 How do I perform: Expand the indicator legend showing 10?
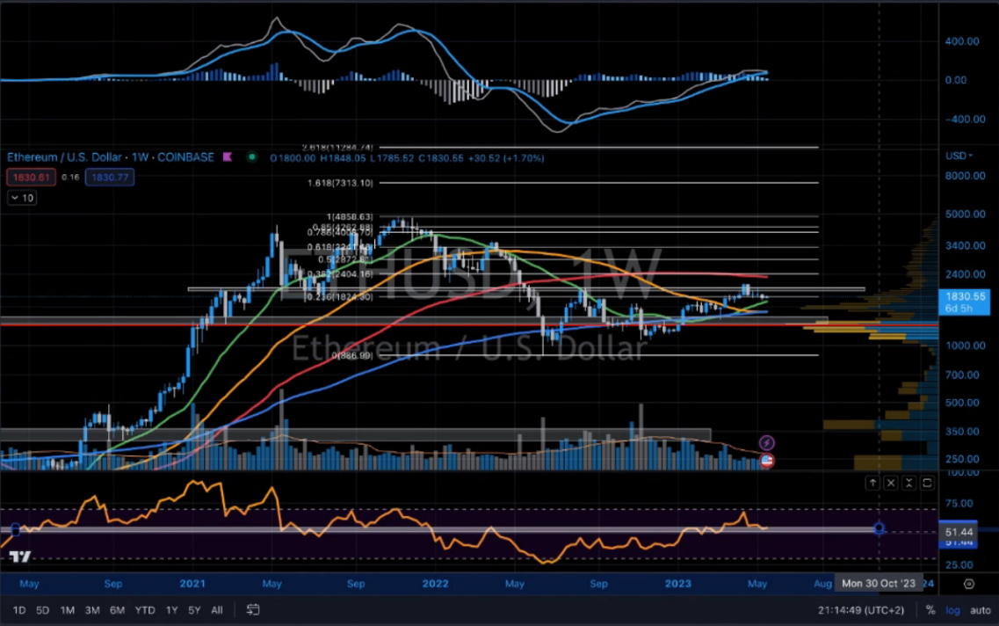(x=24, y=199)
